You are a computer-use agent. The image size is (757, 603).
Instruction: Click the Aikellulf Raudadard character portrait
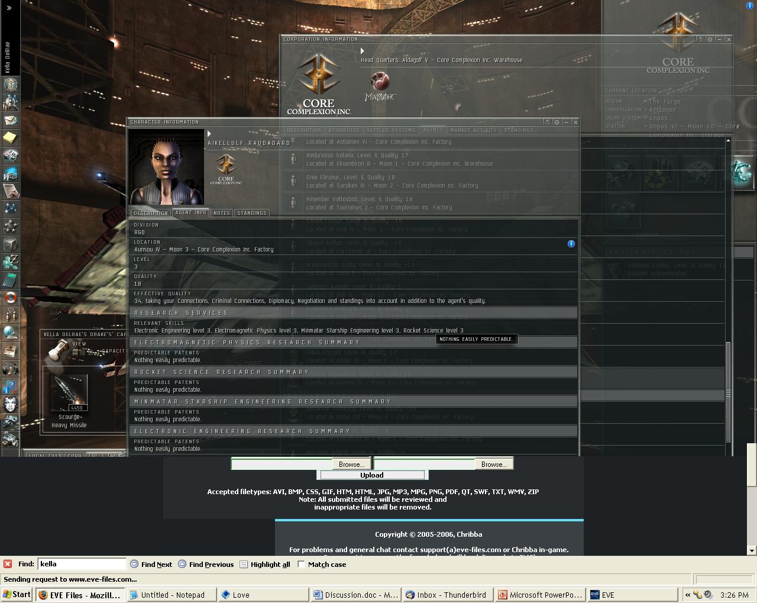tap(166, 167)
